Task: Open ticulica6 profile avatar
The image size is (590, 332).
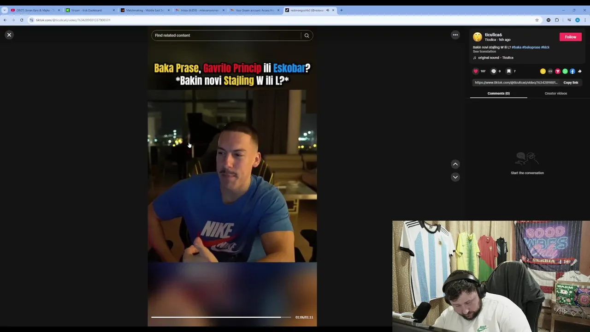Action: [x=478, y=37]
